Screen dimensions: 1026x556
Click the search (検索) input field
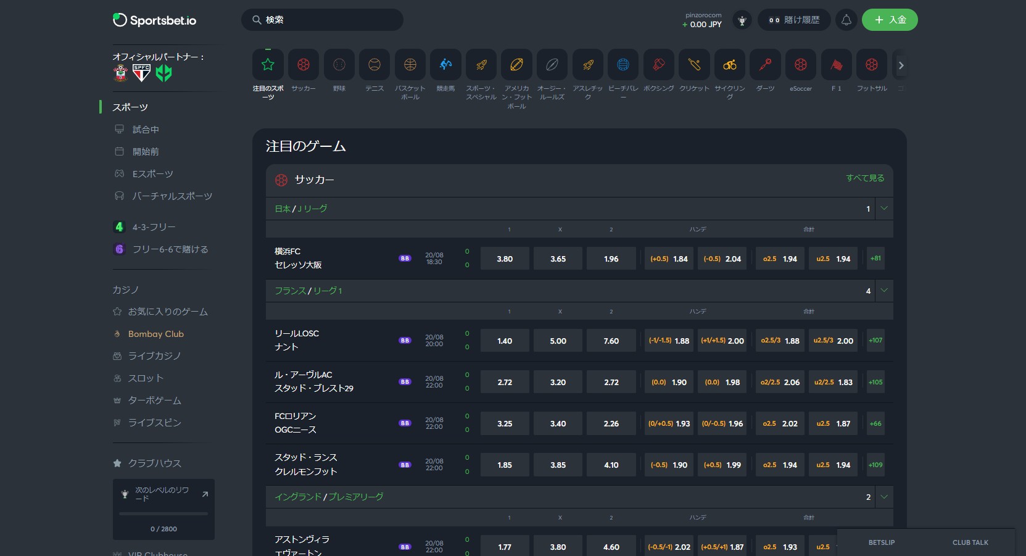click(322, 20)
